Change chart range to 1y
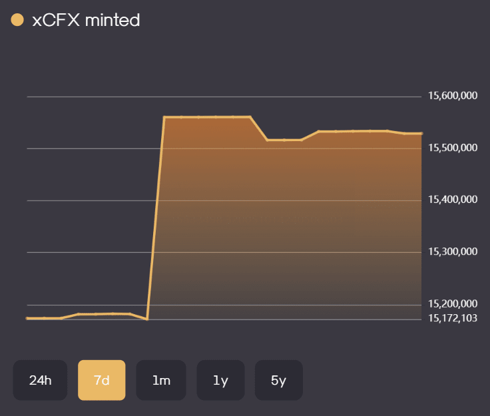The width and height of the screenshot is (490, 416). coord(220,380)
